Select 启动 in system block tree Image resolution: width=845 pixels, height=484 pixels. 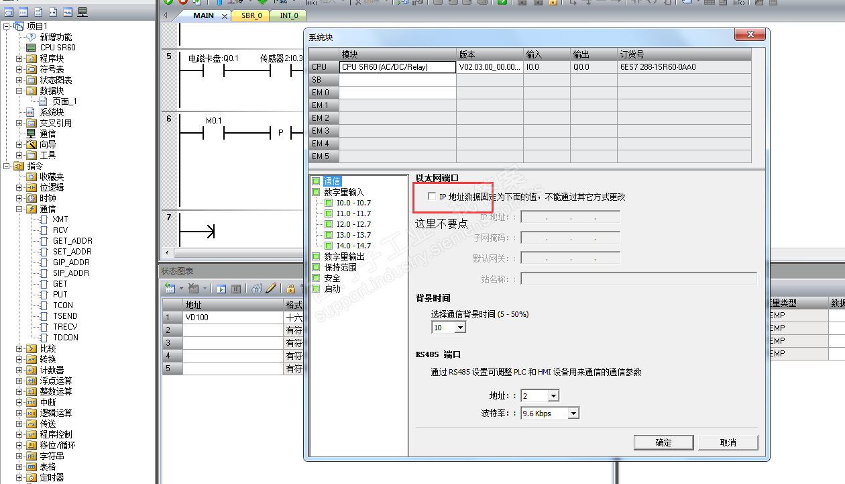(x=332, y=289)
